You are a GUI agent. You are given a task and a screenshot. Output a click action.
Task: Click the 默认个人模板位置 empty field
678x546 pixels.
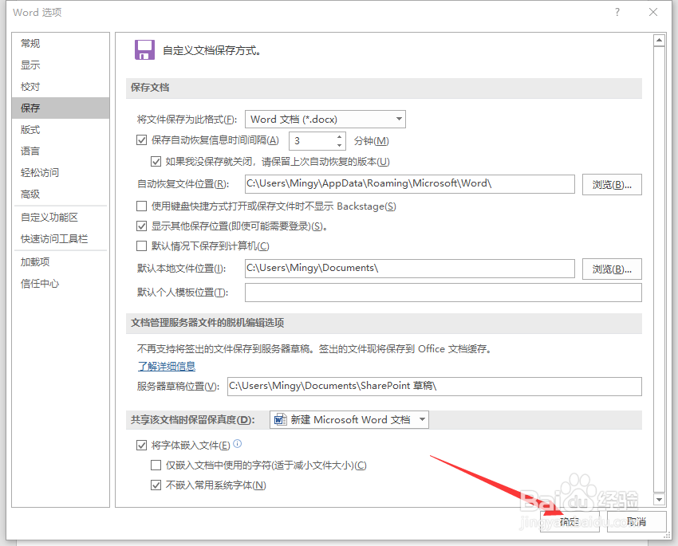(x=443, y=293)
